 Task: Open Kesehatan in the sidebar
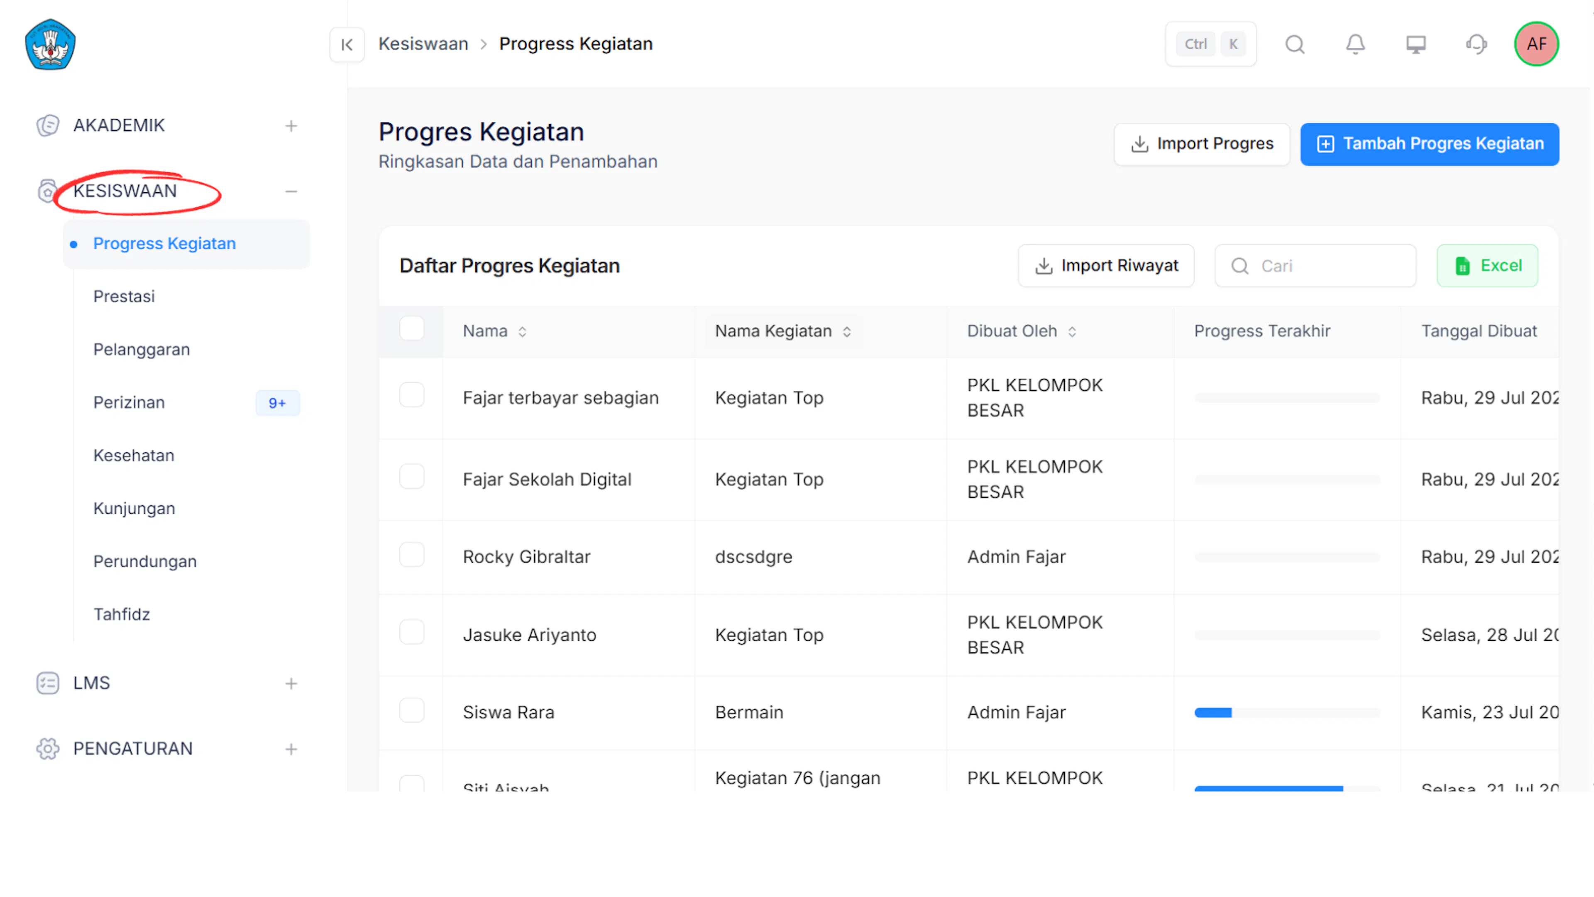(x=134, y=456)
